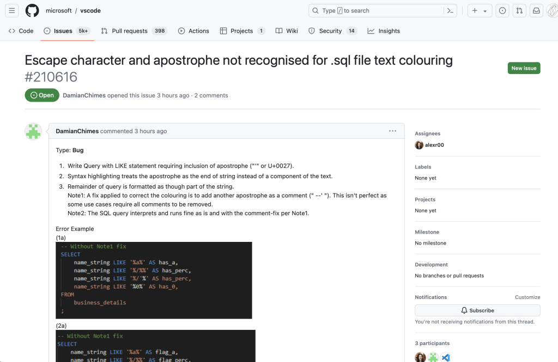This screenshot has height=362, width=558.
Task: Open the vscode repository link
Action: [x=90, y=11]
